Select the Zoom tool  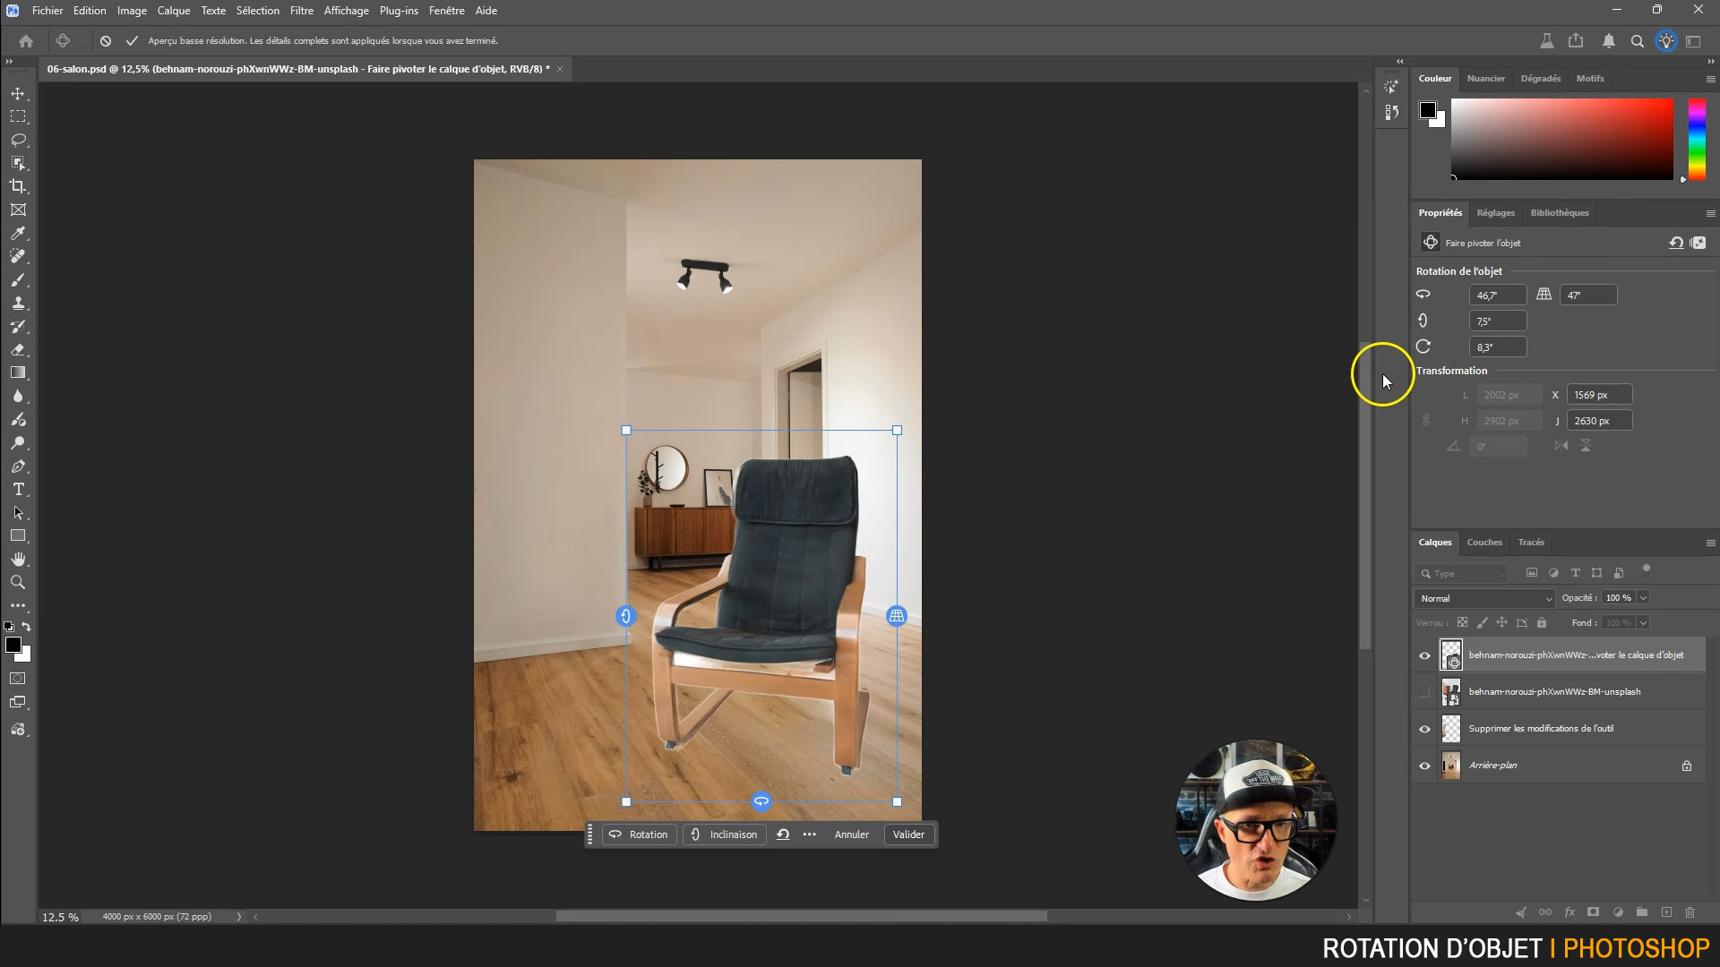pyautogui.click(x=18, y=582)
